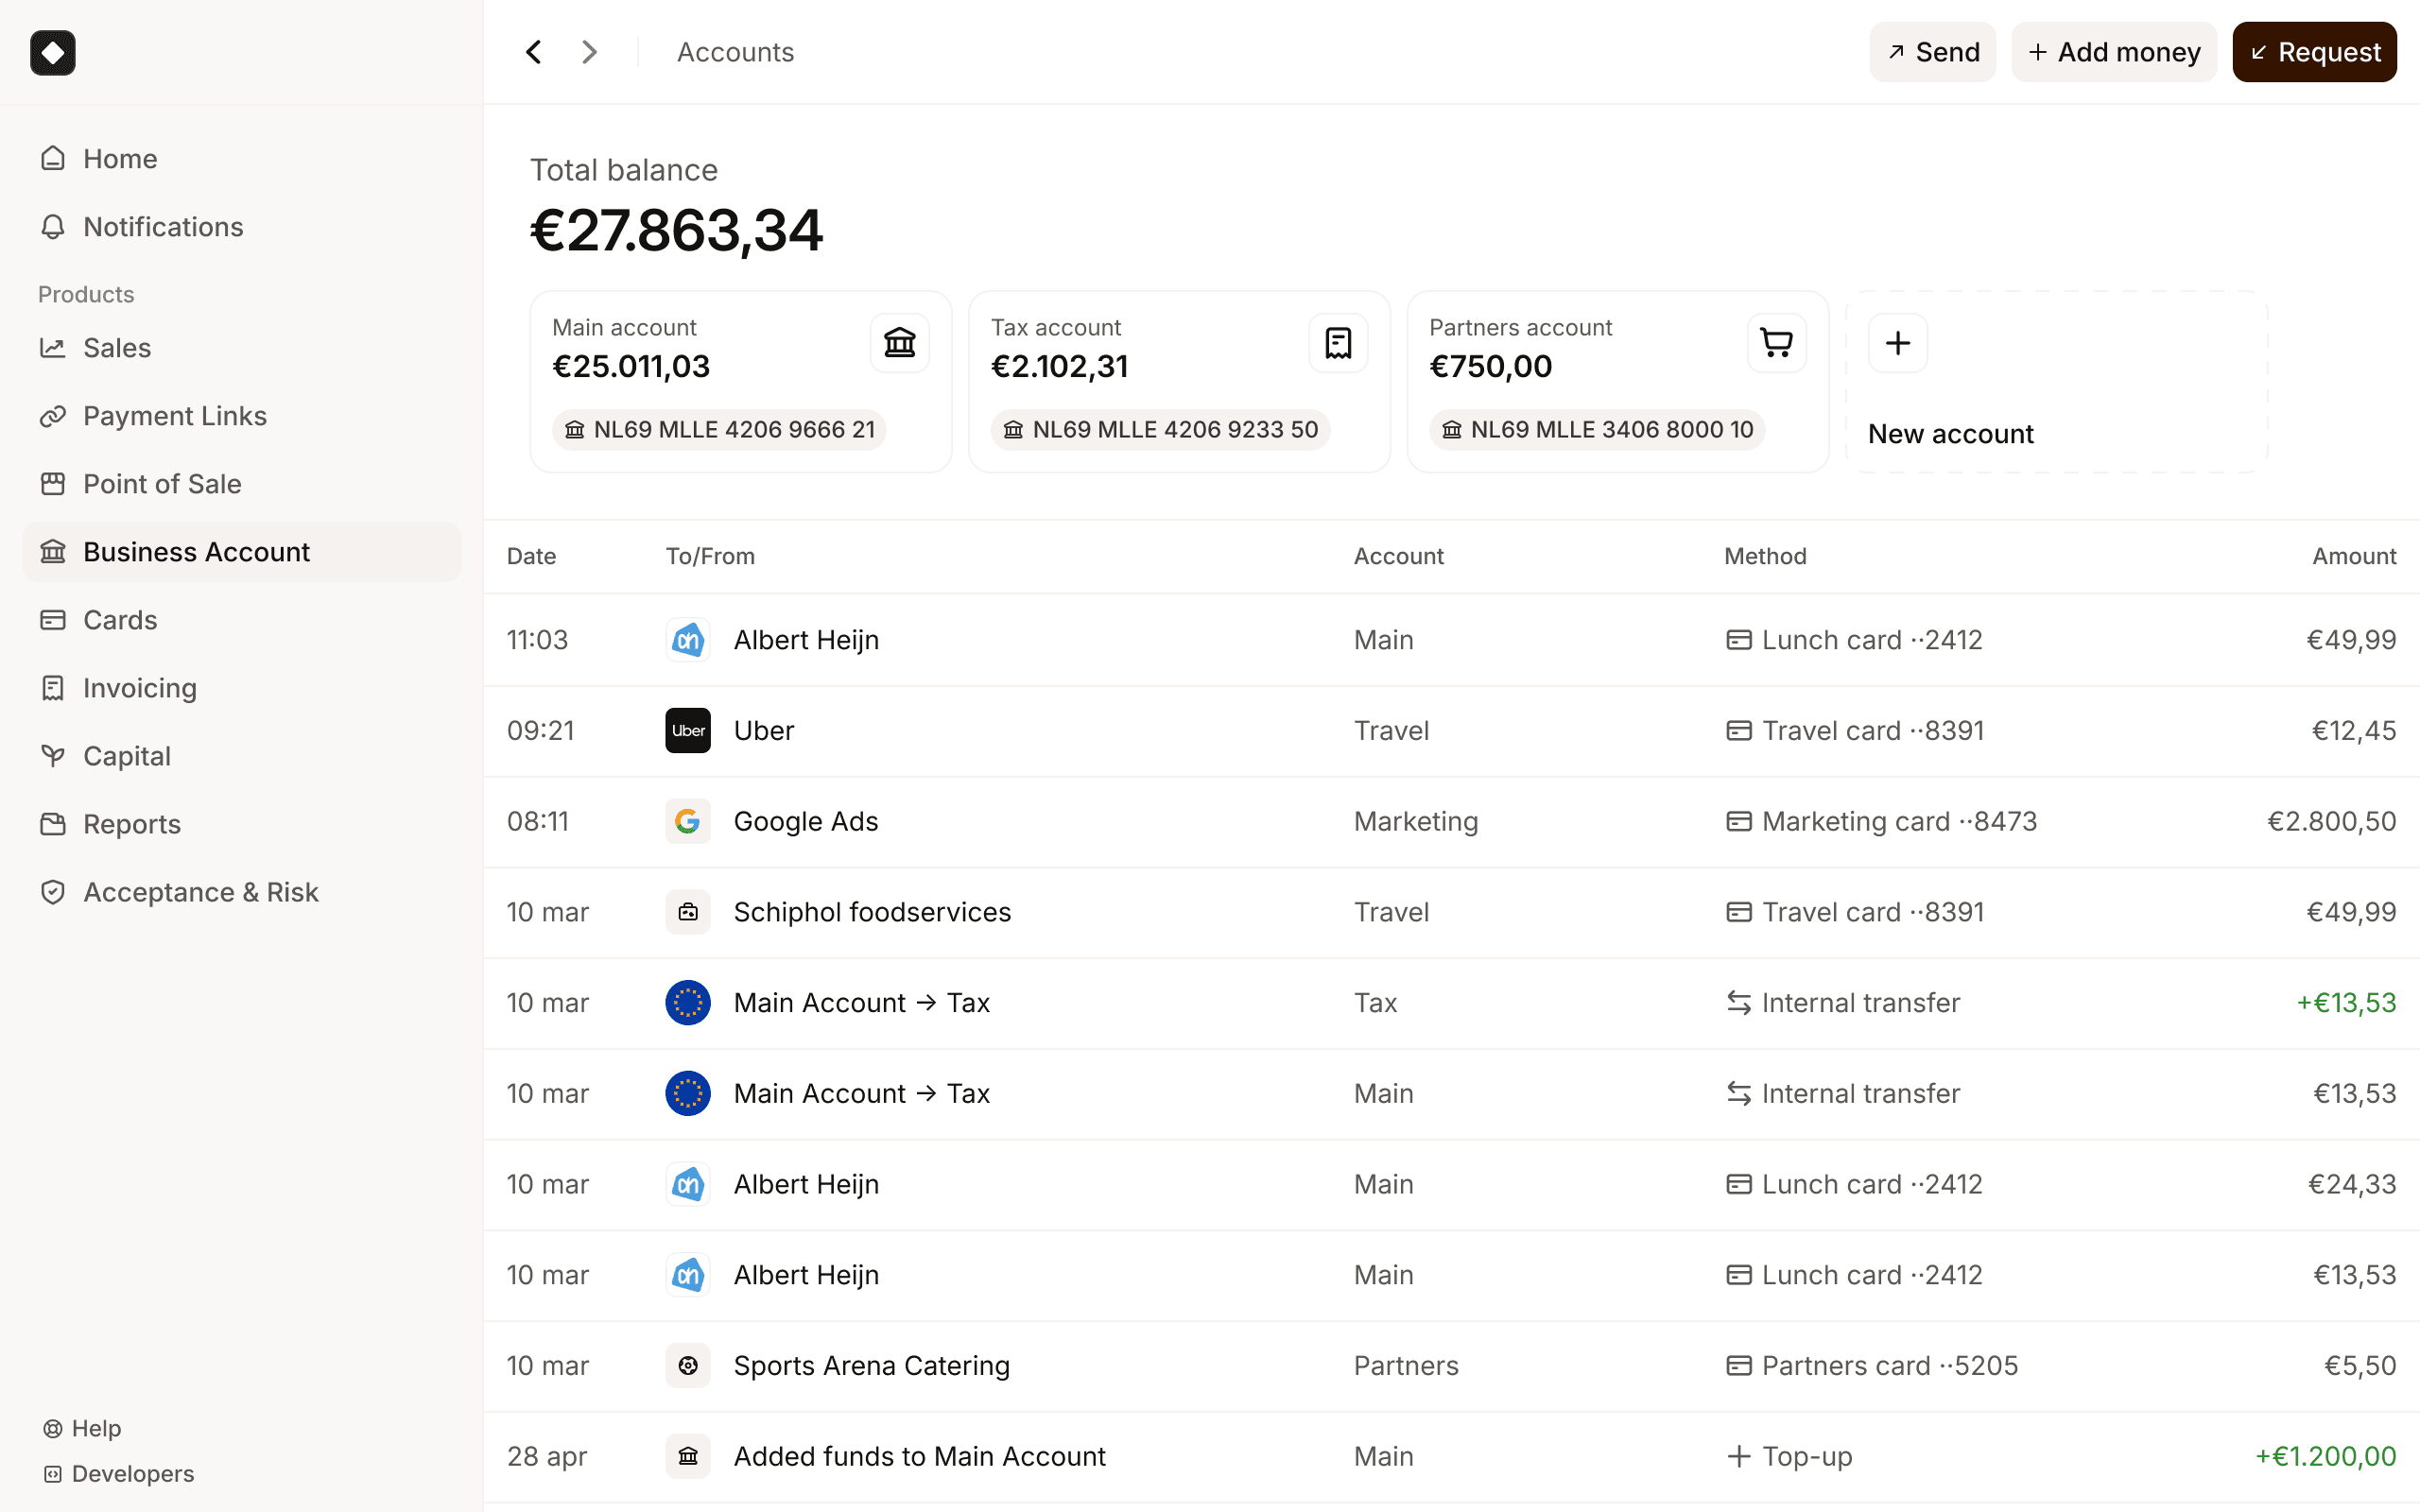Open Notifications in the sidebar

pyautogui.click(x=163, y=227)
